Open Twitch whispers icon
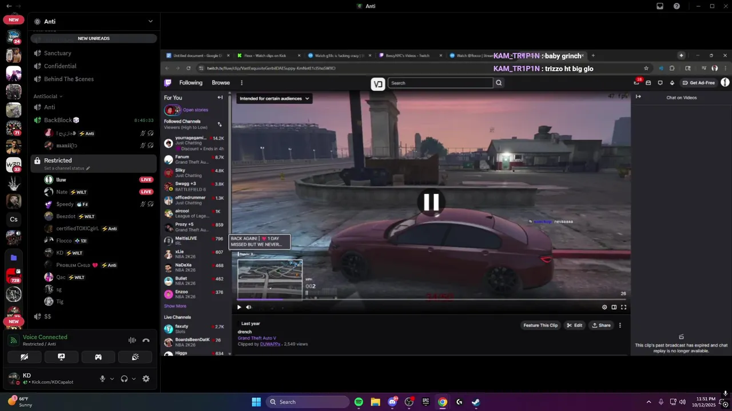732x411 pixels. 660,83
